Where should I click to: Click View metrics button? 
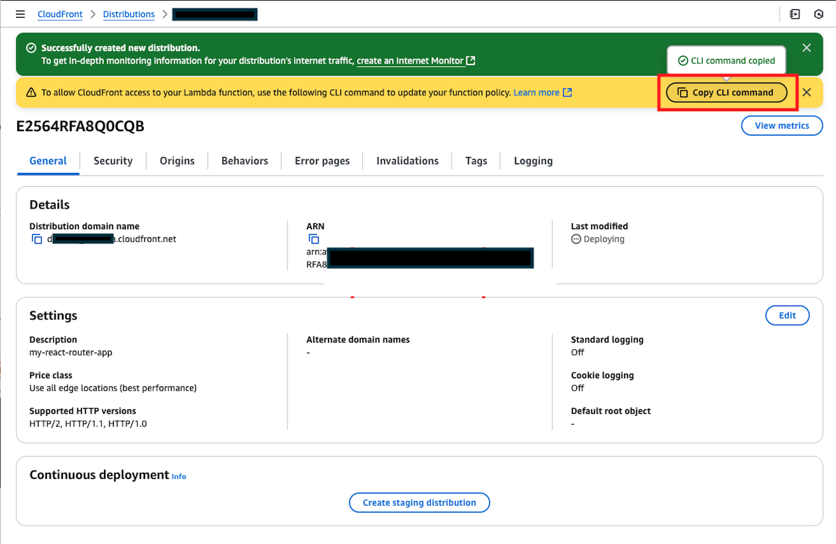[x=782, y=126]
